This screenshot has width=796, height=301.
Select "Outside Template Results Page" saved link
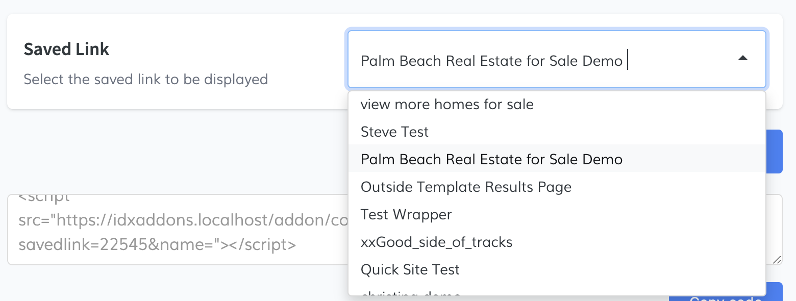click(466, 187)
